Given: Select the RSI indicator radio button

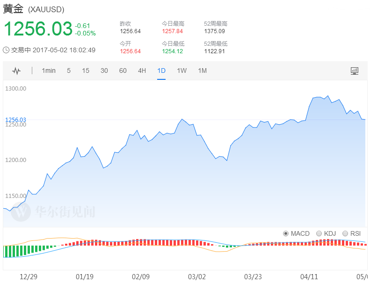Looking at the screenshot, I should click(345, 233).
